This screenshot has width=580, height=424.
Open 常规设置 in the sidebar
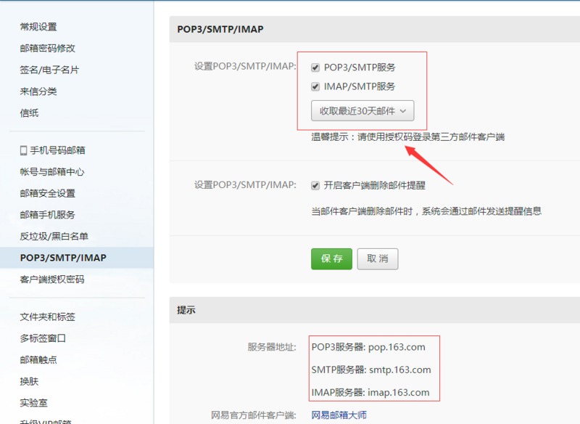coord(38,27)
